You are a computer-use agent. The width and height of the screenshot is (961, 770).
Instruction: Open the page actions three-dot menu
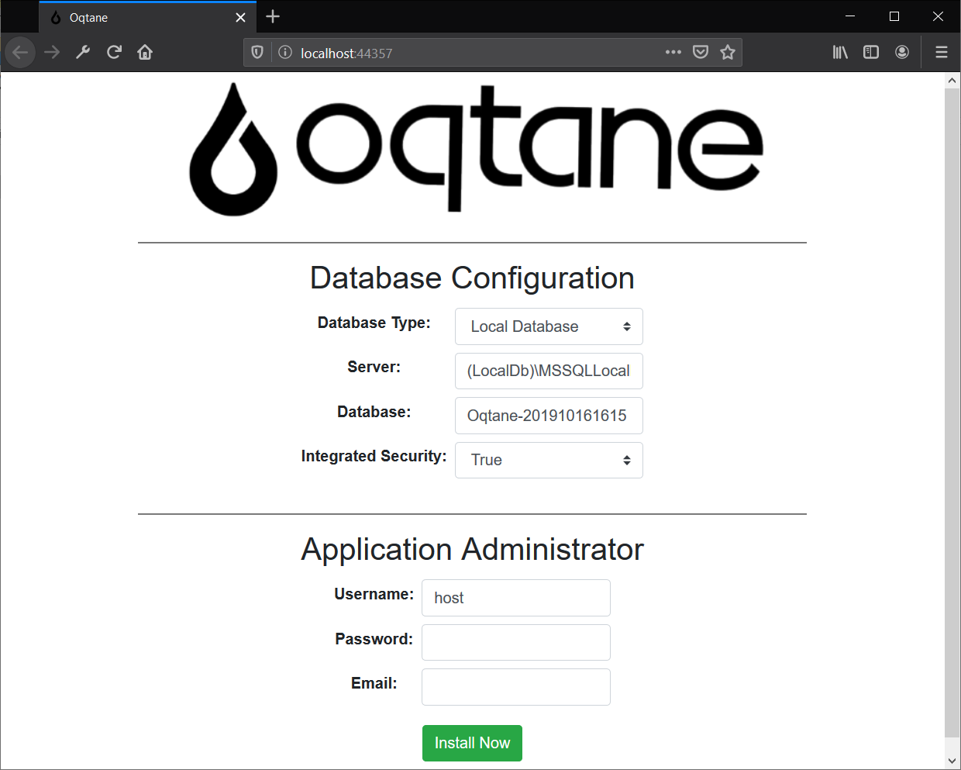(673, 52)
